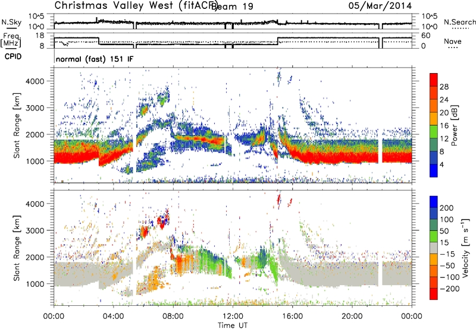Click the '4000' tick on the power panel
Image resolution: width=476 pixels, height=329 pixels.
pyautogui.click(x=35, y=81)
